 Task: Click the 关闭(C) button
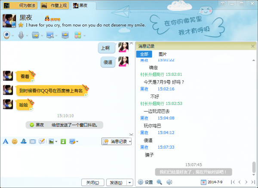coord(93,182)
